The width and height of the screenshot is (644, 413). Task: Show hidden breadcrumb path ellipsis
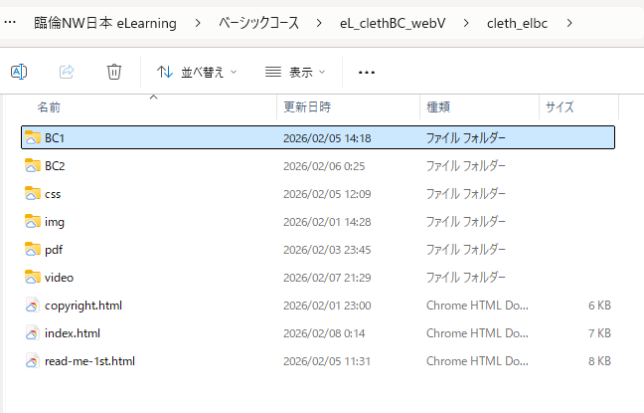coord(10,23)
